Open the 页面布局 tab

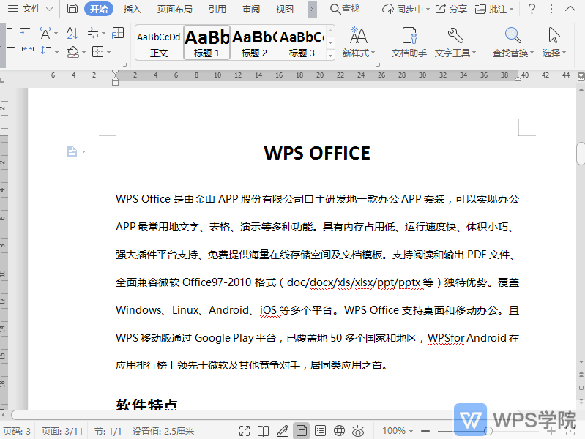(175, 9)
